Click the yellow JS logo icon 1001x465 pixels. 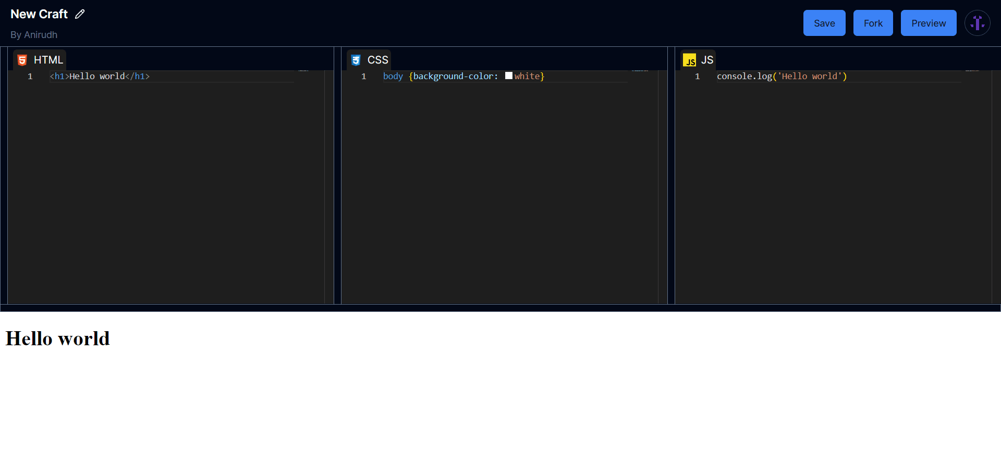tap(689, 60)
